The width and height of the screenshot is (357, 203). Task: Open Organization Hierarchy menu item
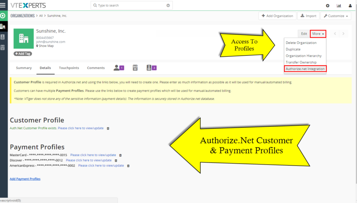coord(304,56)
